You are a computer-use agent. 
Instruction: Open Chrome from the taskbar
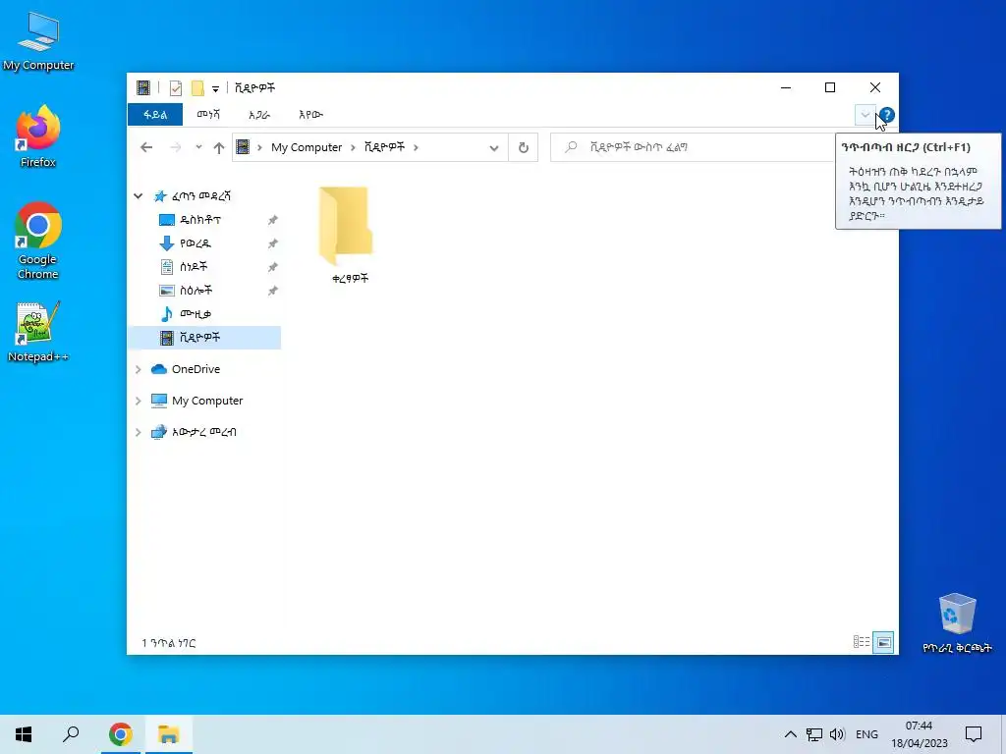pyautogui.click(x=121, y=734)
